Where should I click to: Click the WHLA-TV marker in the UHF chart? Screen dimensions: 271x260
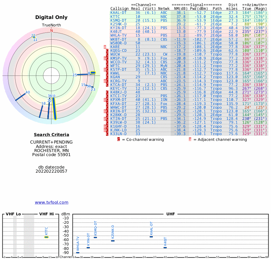click(78, 253)
